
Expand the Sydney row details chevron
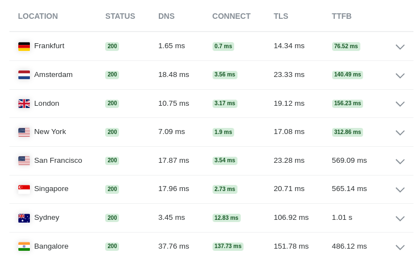tap(400, 218)
